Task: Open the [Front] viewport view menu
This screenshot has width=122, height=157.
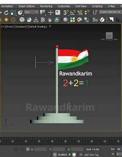Action: (x=10, y=27)
